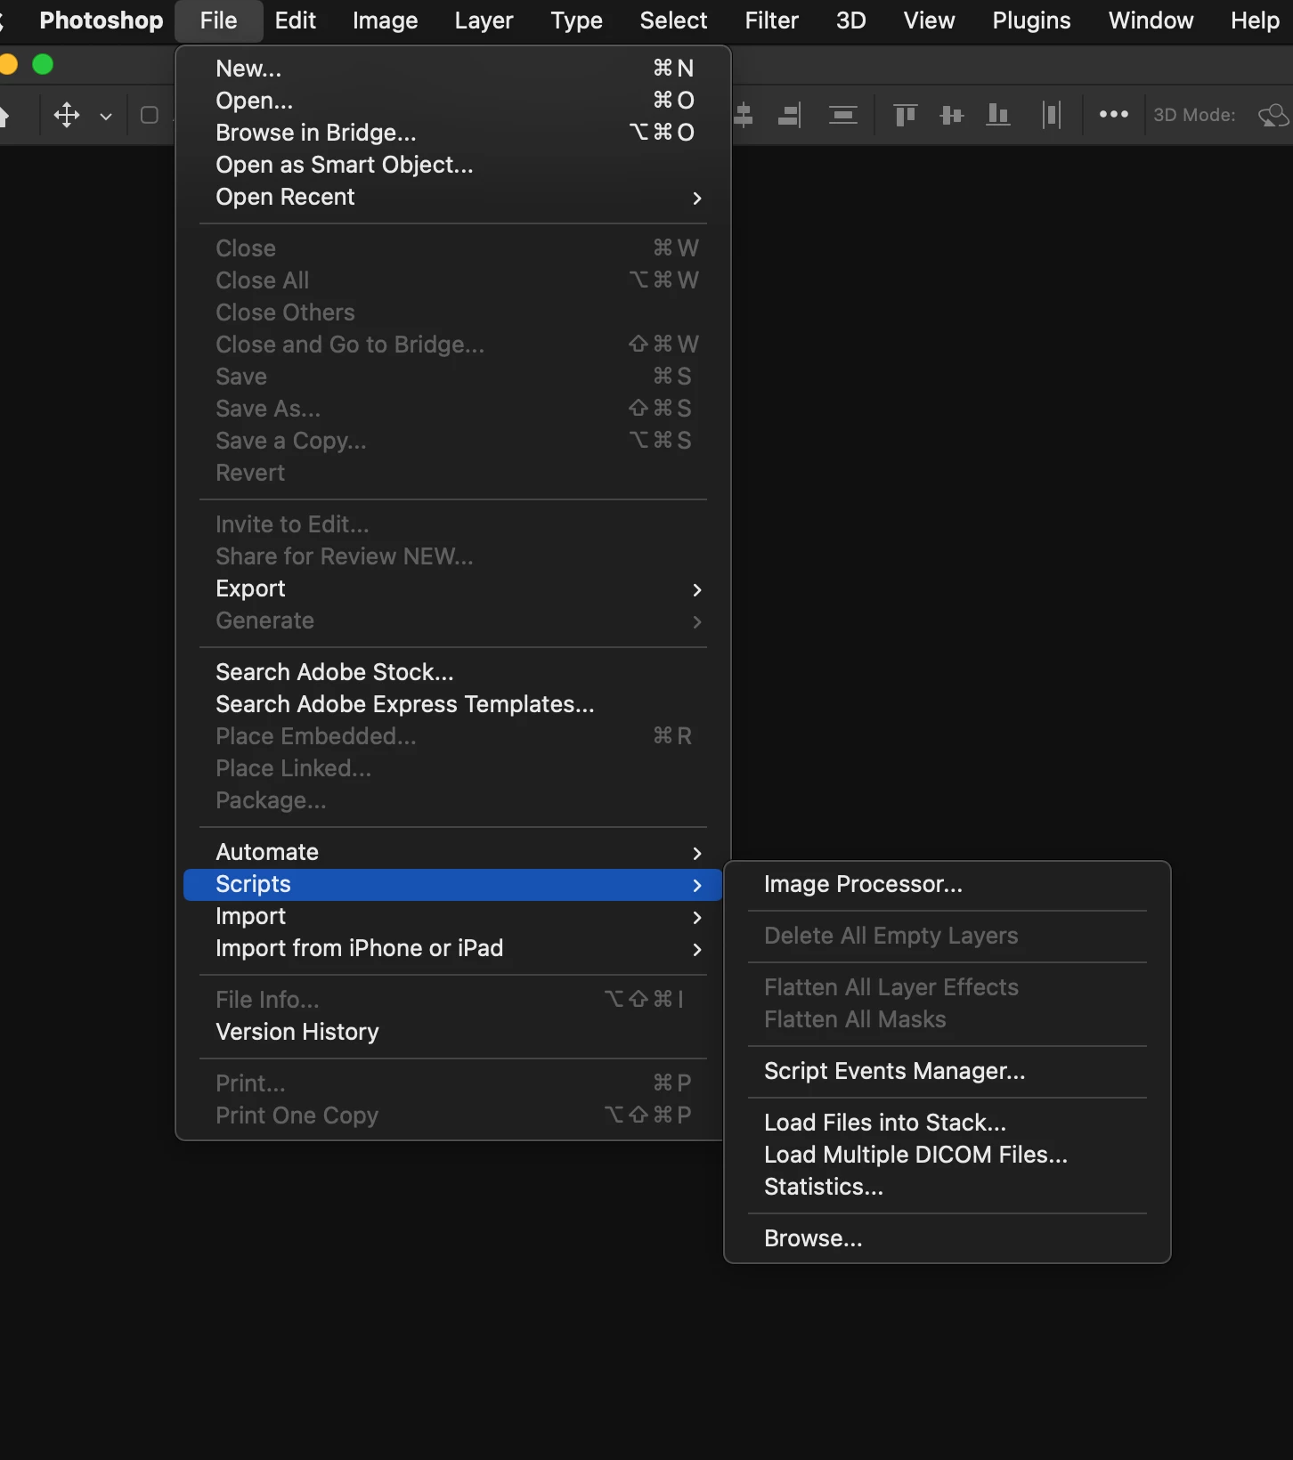The image size is (1293, 1460).
Task: Choose Load Files into Stack...
Action: click(947, 1123)
